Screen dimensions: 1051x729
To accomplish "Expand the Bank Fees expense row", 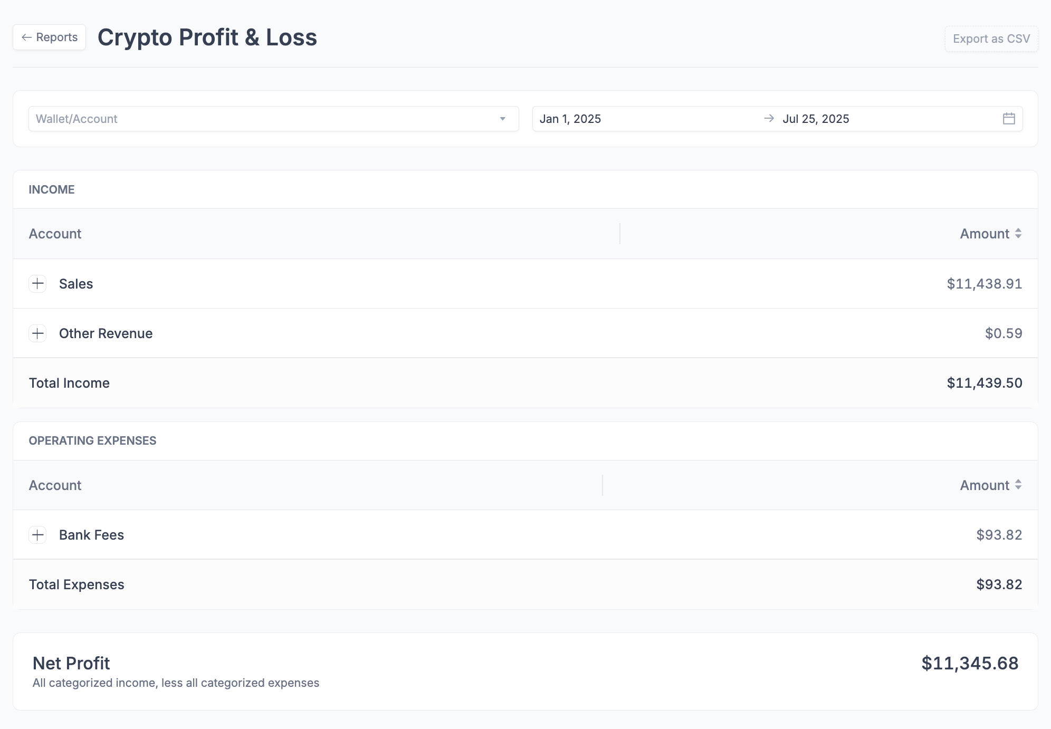I will point(37,535).
